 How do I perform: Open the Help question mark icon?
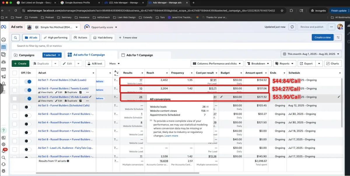(3, 130)
